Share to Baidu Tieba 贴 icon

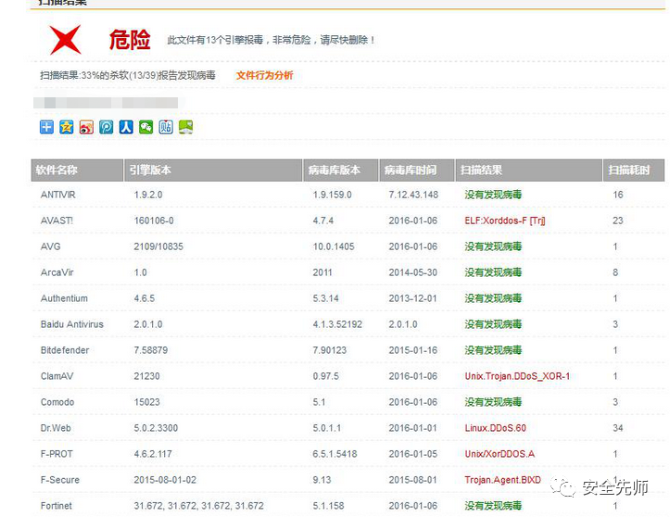[166, 127]
